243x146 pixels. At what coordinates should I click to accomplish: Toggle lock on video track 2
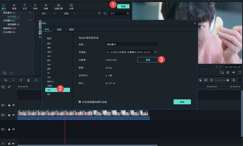click(x=9, y=115)
